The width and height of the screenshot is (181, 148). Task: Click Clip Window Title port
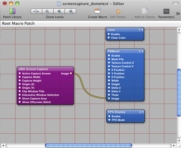[20, 91]
